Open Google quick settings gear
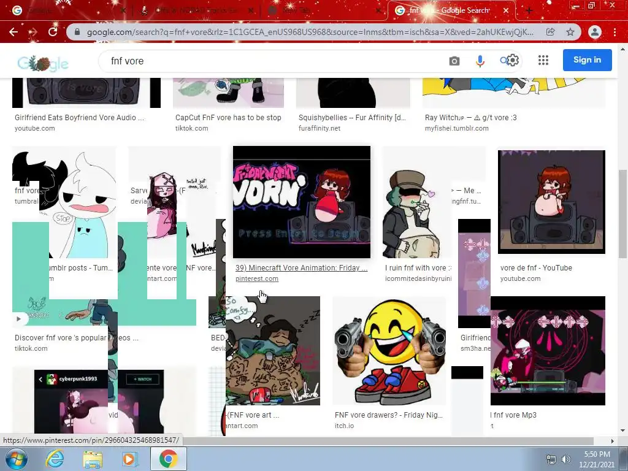Screen dimensions: 628x471 point(513,61)
